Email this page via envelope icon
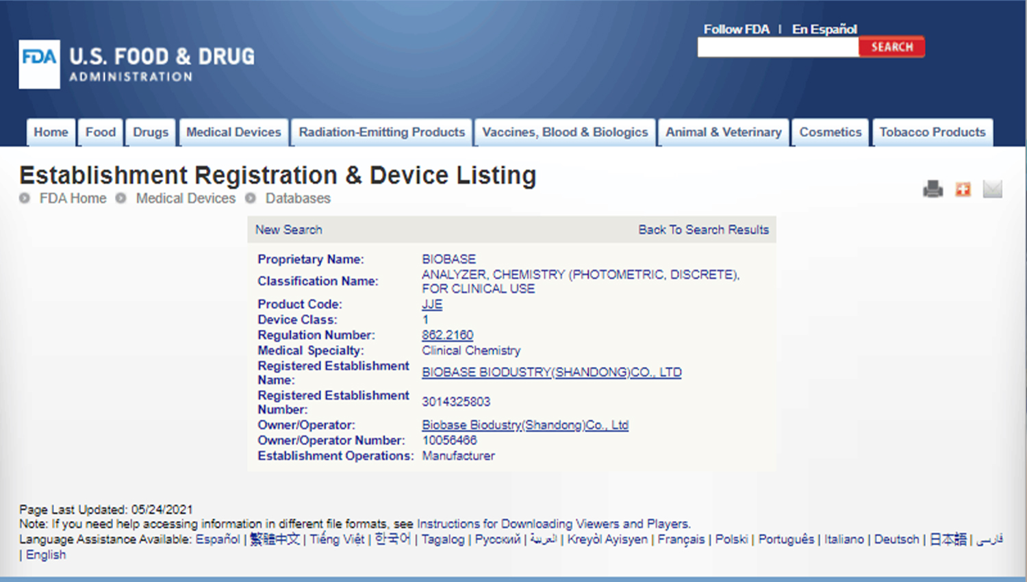1027x582 pixels. click(x=992, y=189)
